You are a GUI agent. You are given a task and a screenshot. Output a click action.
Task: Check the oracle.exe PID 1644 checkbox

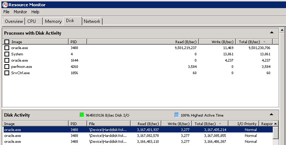click(x=7, y=61)
